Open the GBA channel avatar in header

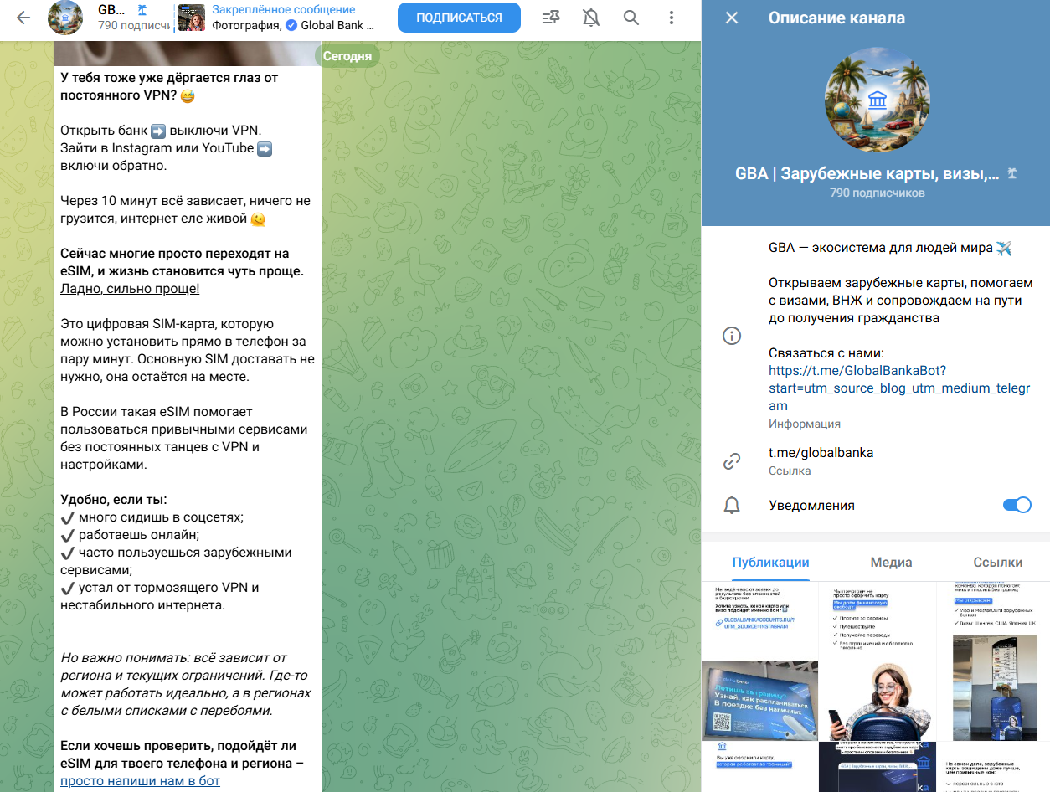point(65,18)
